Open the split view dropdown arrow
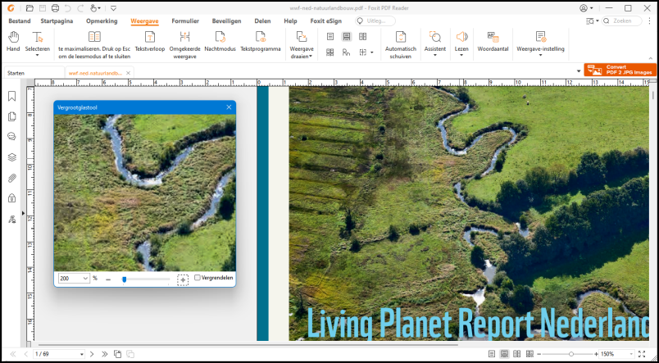The image size is (659, 363). 371,52
